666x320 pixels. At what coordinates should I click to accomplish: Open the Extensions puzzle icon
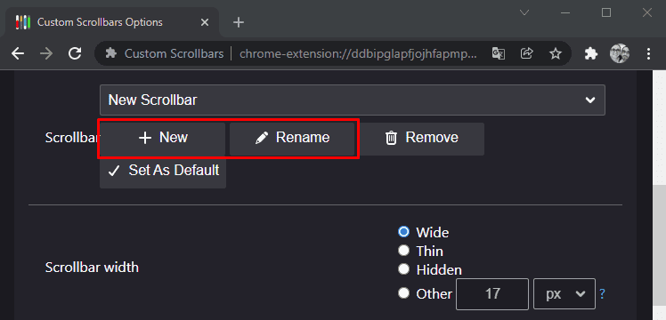591,54
